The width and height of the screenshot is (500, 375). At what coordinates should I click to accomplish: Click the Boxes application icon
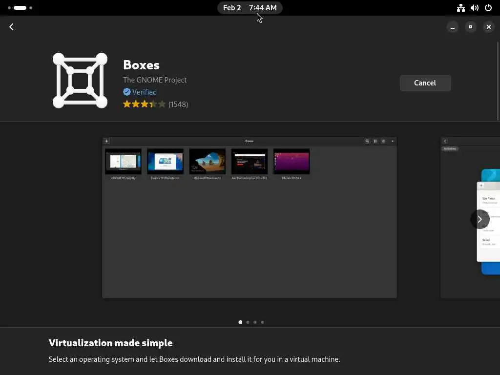[80, 81]
